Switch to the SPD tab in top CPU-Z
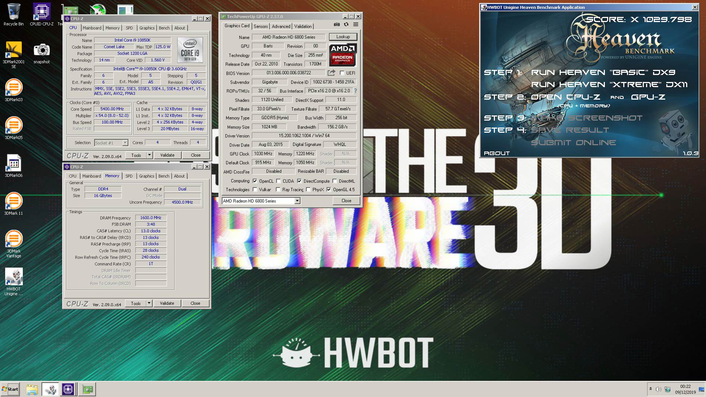The width and height of the screenshot is (706, 397). point(129,28)
